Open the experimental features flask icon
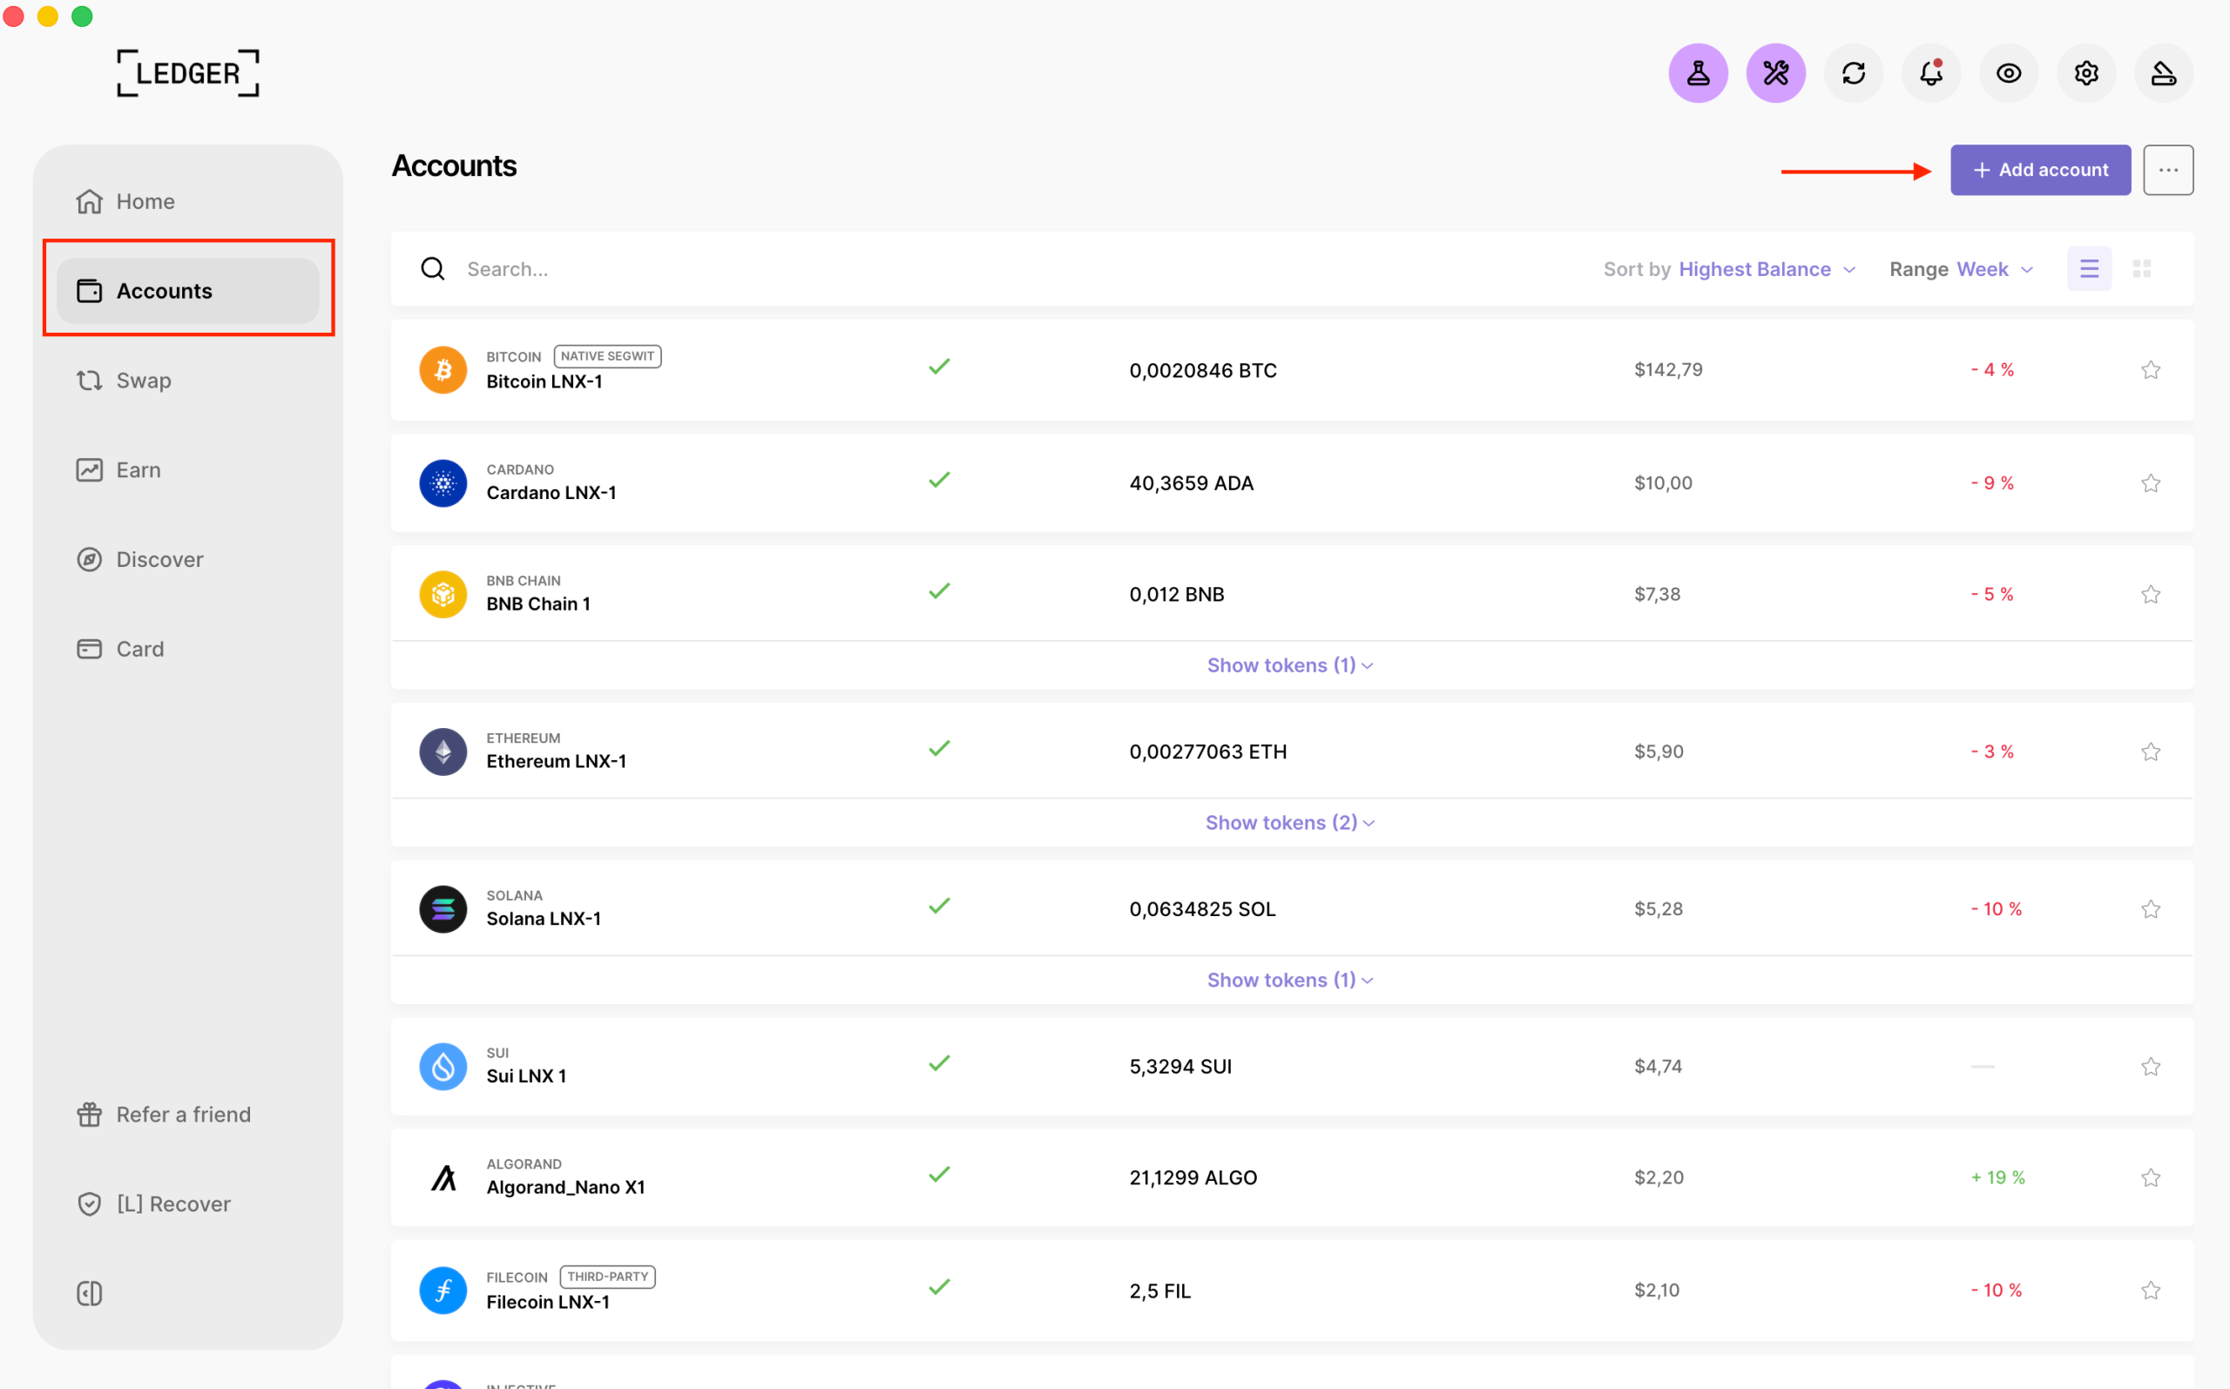 [1697, 73]
